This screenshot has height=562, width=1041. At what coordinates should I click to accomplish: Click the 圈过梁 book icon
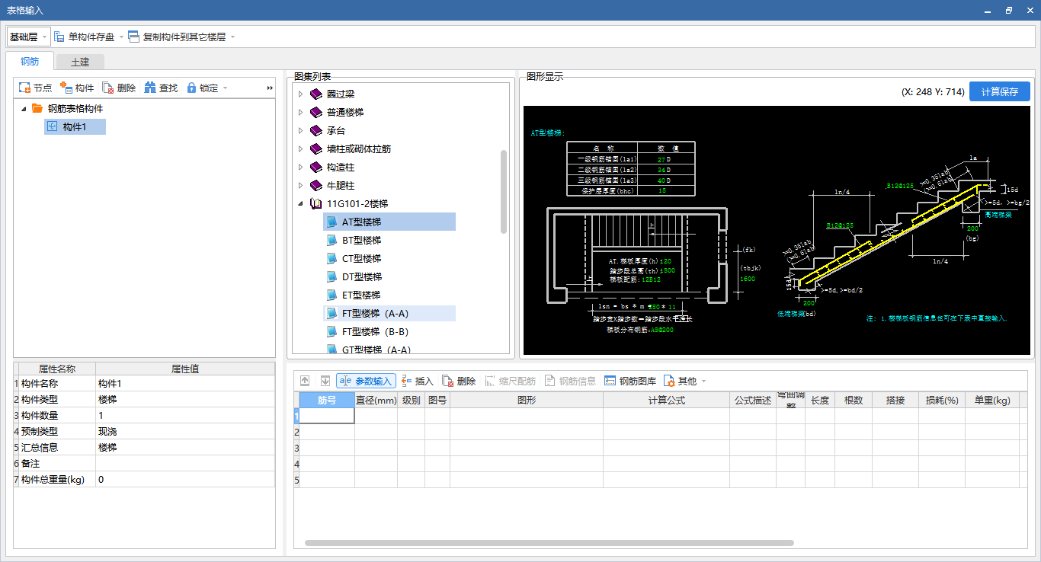pos(316,94)
